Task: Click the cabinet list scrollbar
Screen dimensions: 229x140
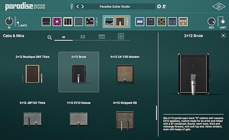Action: (x=156, y=113)
